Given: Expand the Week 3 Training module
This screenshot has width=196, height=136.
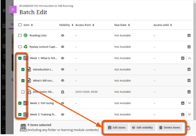Looking at the screenshot, I should coord(190,114).
